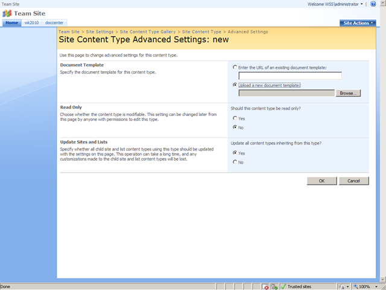Set Read Only to No
Viewport: 386px width, 290px height.
tap(235, 127)
